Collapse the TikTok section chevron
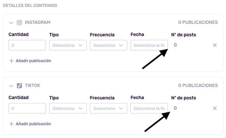The width and height of the screenshot is (226, 138). pos(11,86)
